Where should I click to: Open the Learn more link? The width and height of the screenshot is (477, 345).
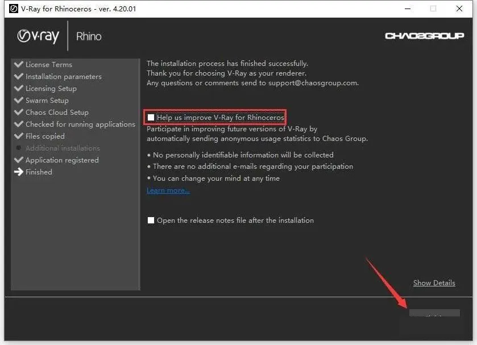point(168,190)
